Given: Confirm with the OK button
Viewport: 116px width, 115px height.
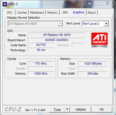Looking at the screenshot, I should 102,109.
